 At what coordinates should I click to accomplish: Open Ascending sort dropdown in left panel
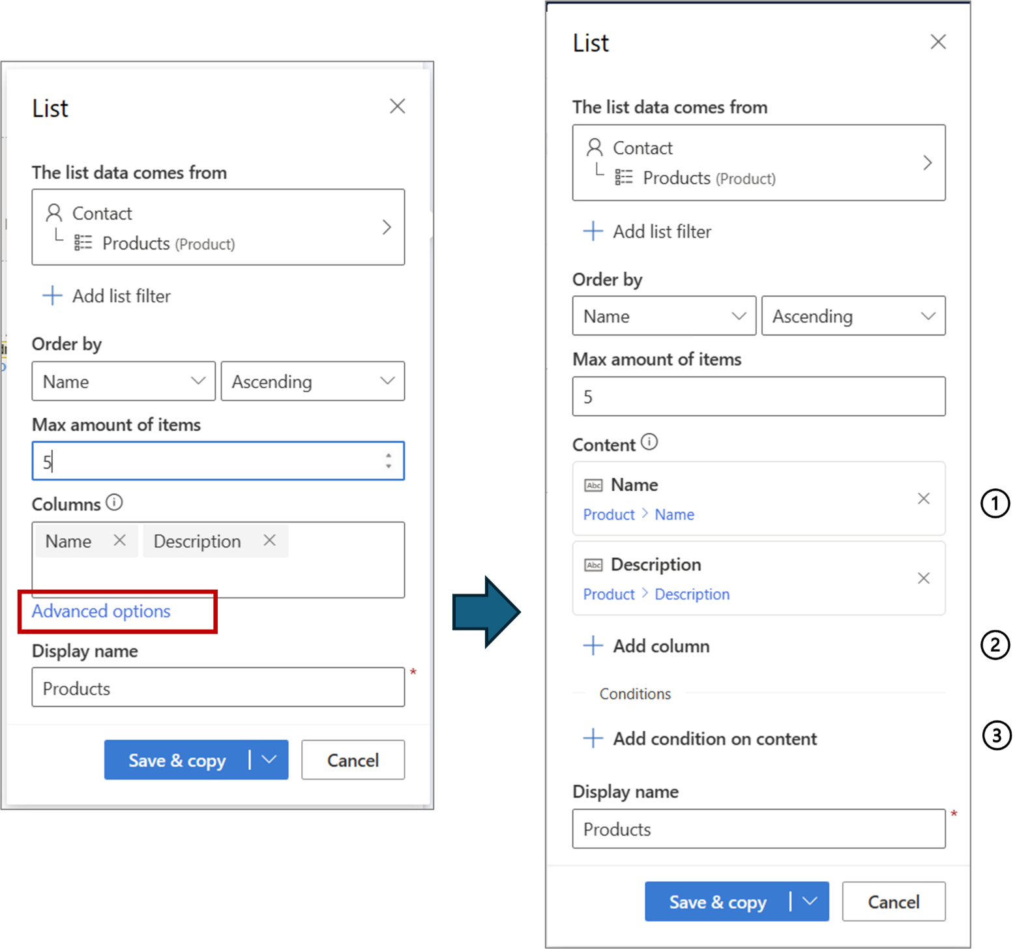(312, 381)
